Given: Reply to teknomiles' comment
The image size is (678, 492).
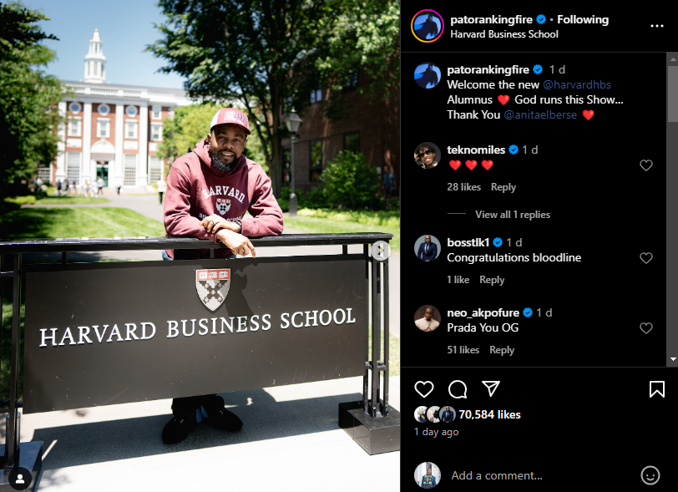Looking at the screenshot, I should click(503, 187).
